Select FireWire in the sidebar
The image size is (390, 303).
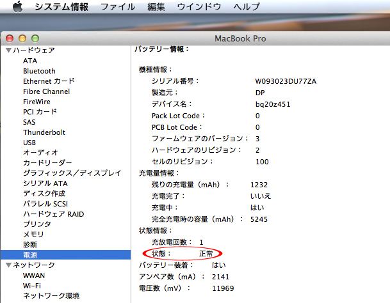point(37,102)
